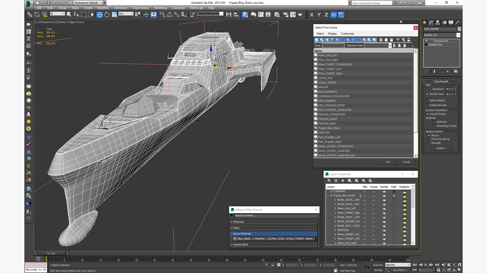
Task: Click Cancel button in Select From Scene
Action: [406, 162]
